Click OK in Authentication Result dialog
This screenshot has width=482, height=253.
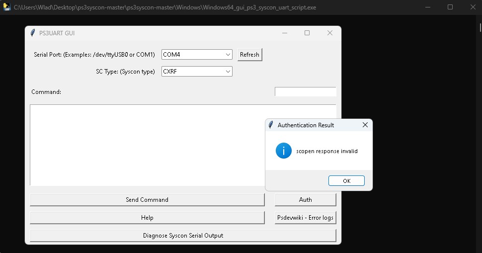(x=346, y=181)
